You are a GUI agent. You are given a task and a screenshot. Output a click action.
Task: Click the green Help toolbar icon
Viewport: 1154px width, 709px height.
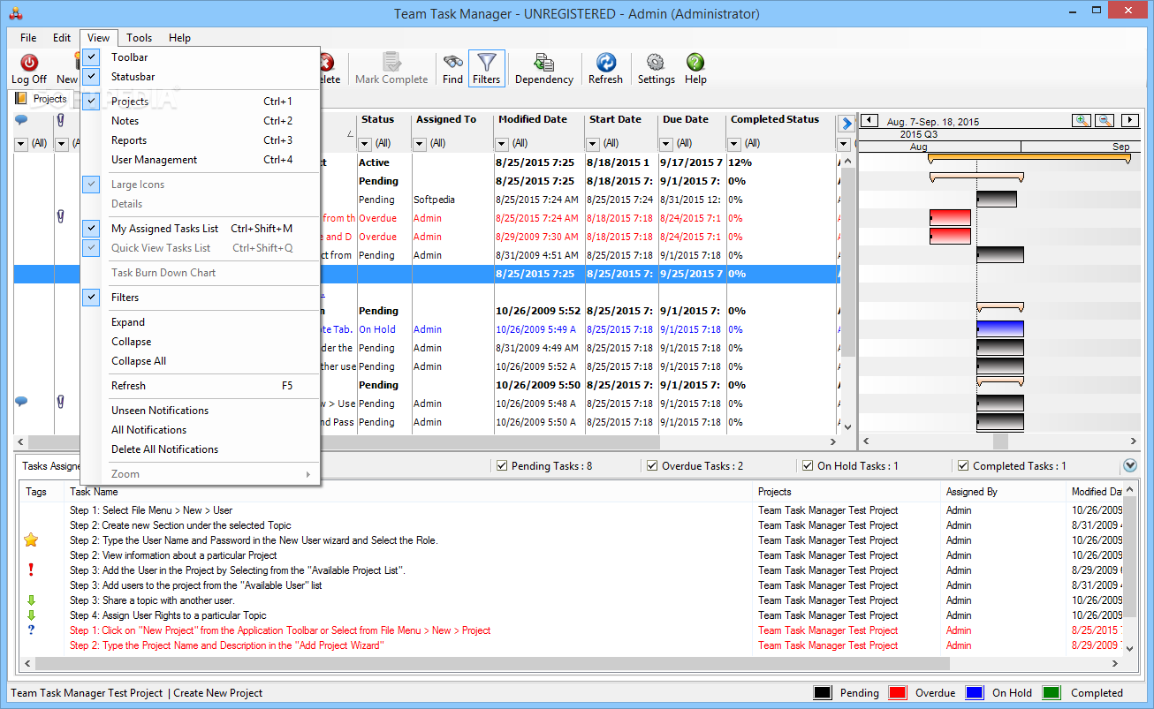click(695, 62)
